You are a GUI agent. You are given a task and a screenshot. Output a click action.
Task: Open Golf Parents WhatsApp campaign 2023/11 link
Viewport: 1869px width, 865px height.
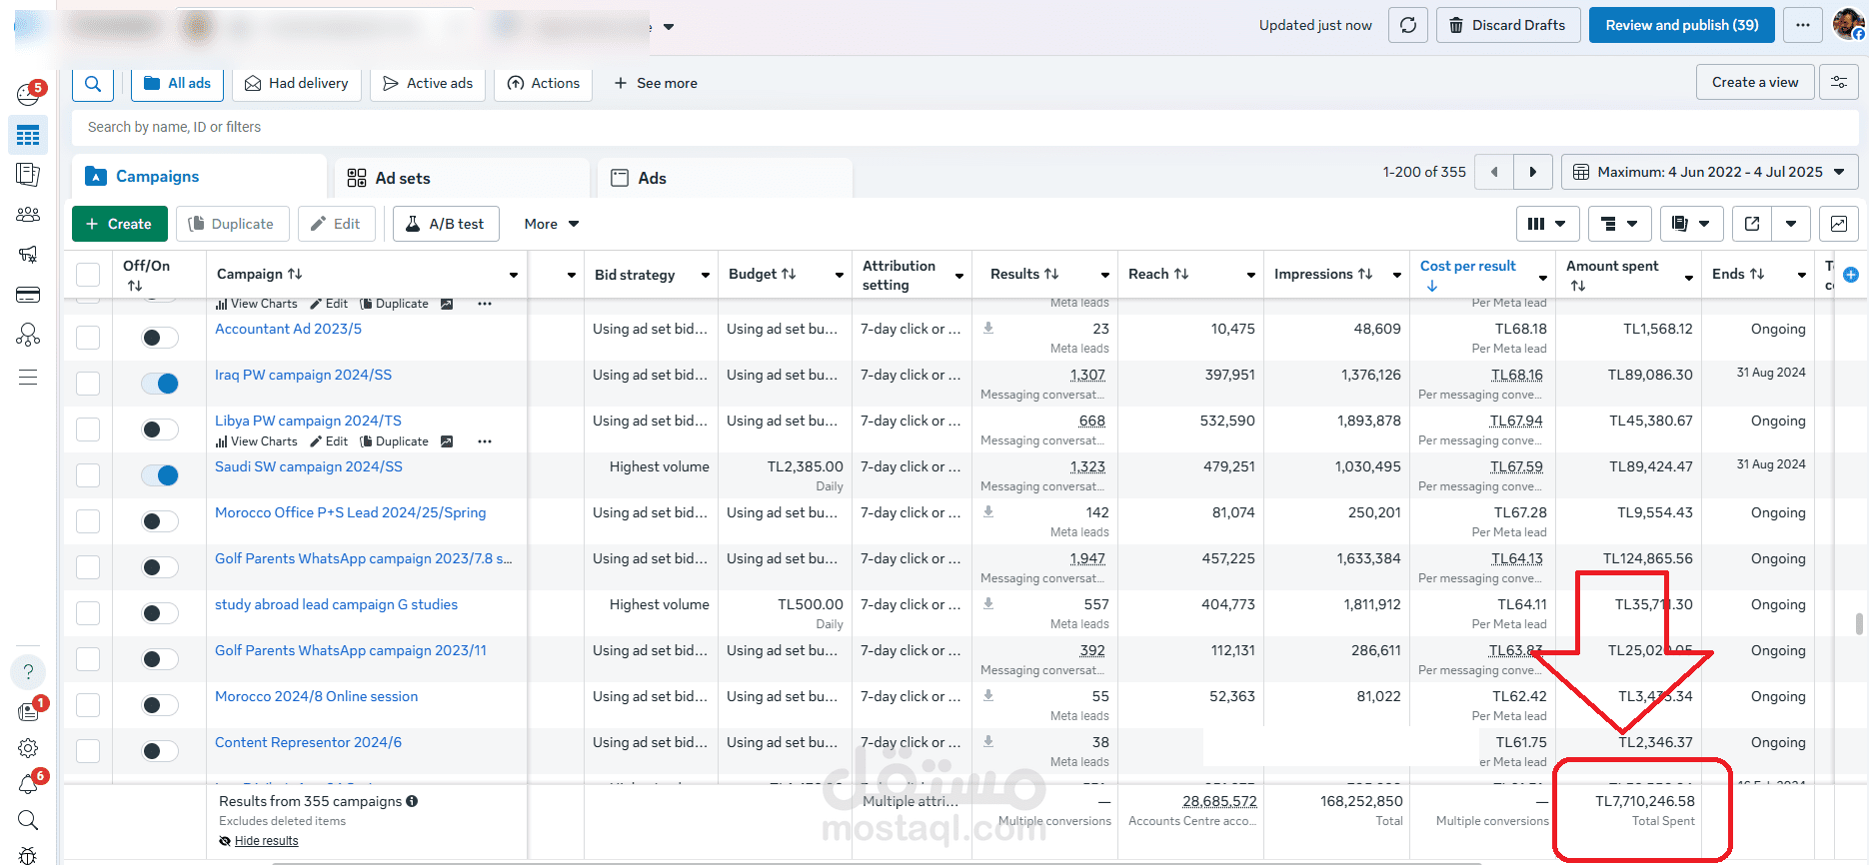[x=351, y=650]
